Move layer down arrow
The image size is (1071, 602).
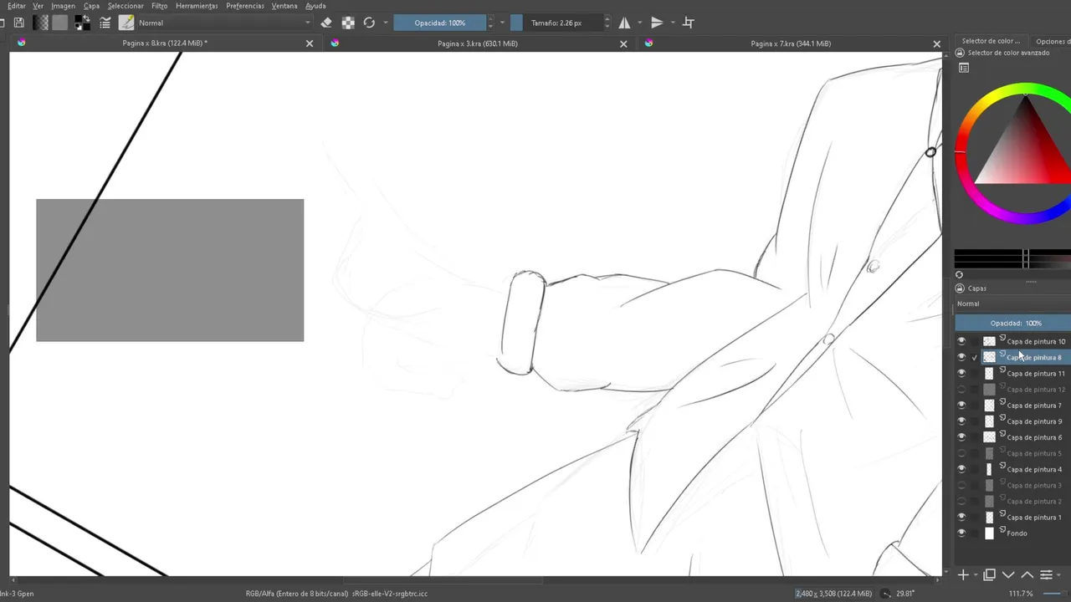[1008, 575]
